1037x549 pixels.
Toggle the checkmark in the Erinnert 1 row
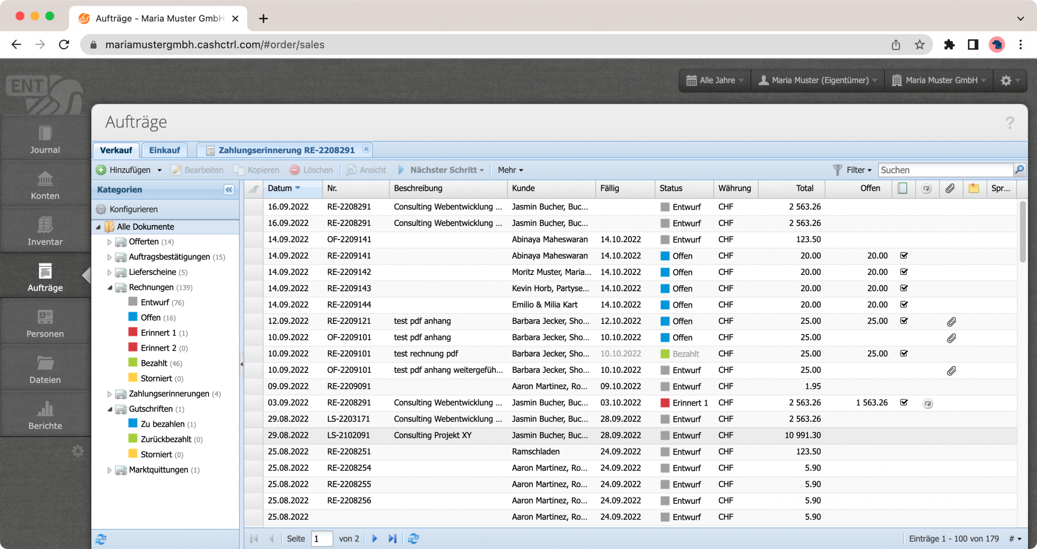tap(904, 402)
